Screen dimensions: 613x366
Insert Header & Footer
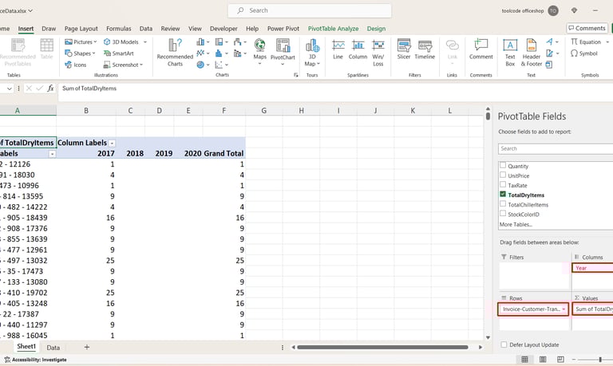tap(532, 53)
